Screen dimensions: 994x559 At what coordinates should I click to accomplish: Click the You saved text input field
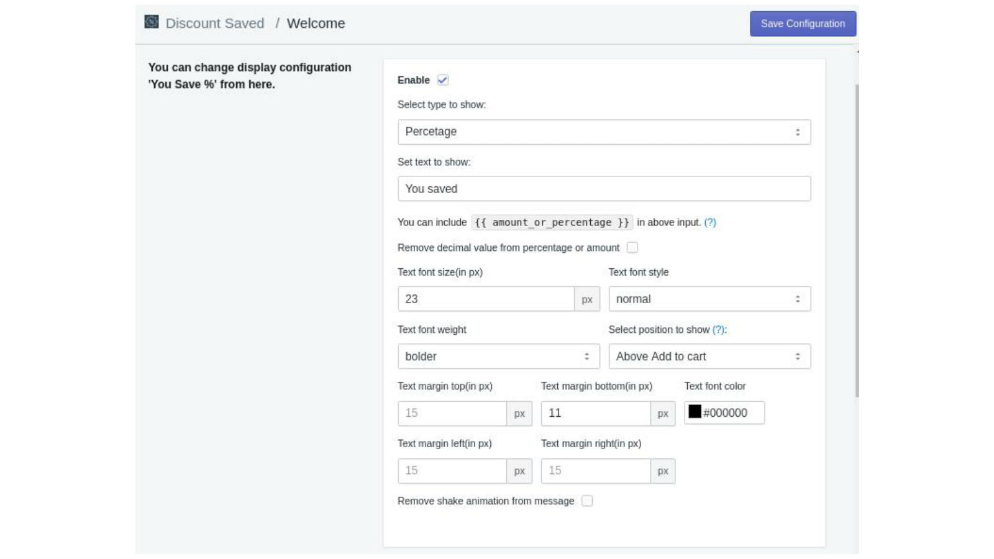(603, 188)
